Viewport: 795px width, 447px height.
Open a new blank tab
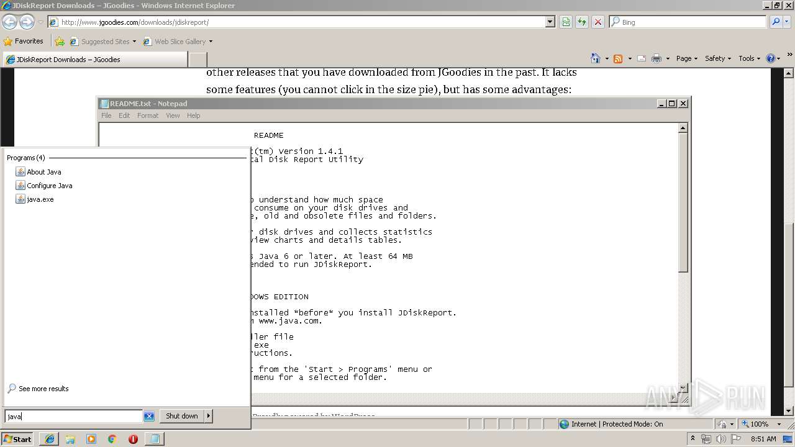pyautogui.click(x=198, y=60)
